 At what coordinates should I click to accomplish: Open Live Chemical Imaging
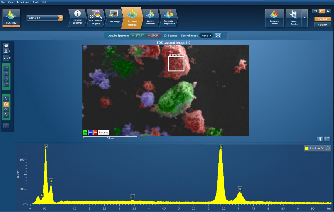point(95,17)
